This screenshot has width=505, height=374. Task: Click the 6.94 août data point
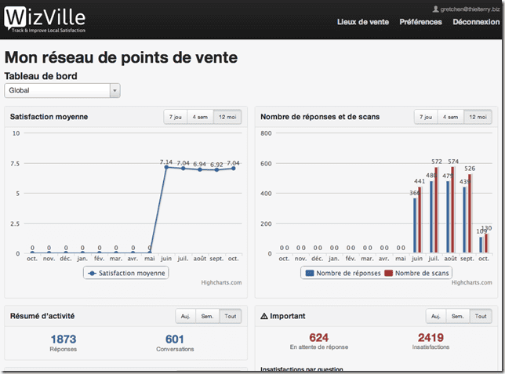(200, 170)
